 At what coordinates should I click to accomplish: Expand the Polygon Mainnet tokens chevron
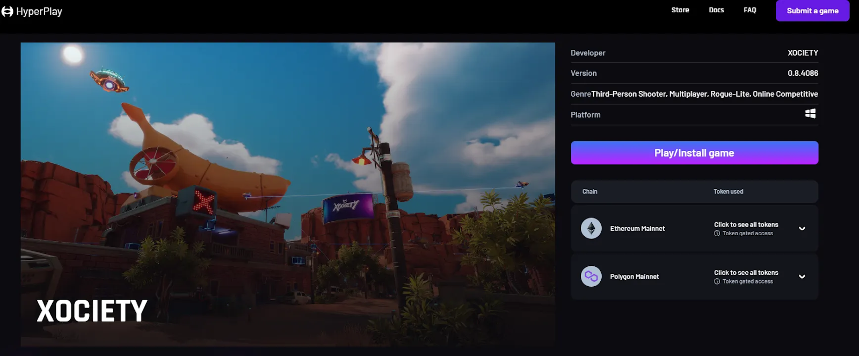coord(802,277)
